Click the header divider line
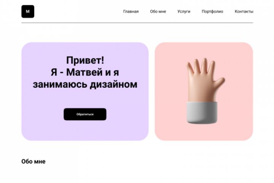 137,23
